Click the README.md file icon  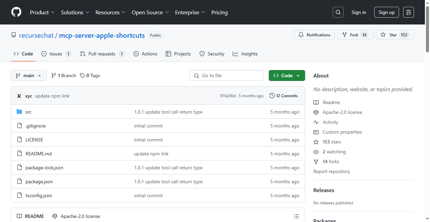coord(19,154)
